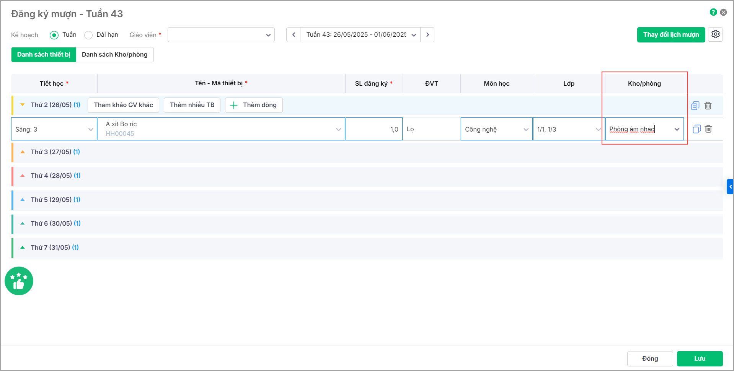Screen dimensions: 734x371
Task: Open the Môn học Công nghệ dropdown
Action: pyautogui.click(x=496, y=129)
